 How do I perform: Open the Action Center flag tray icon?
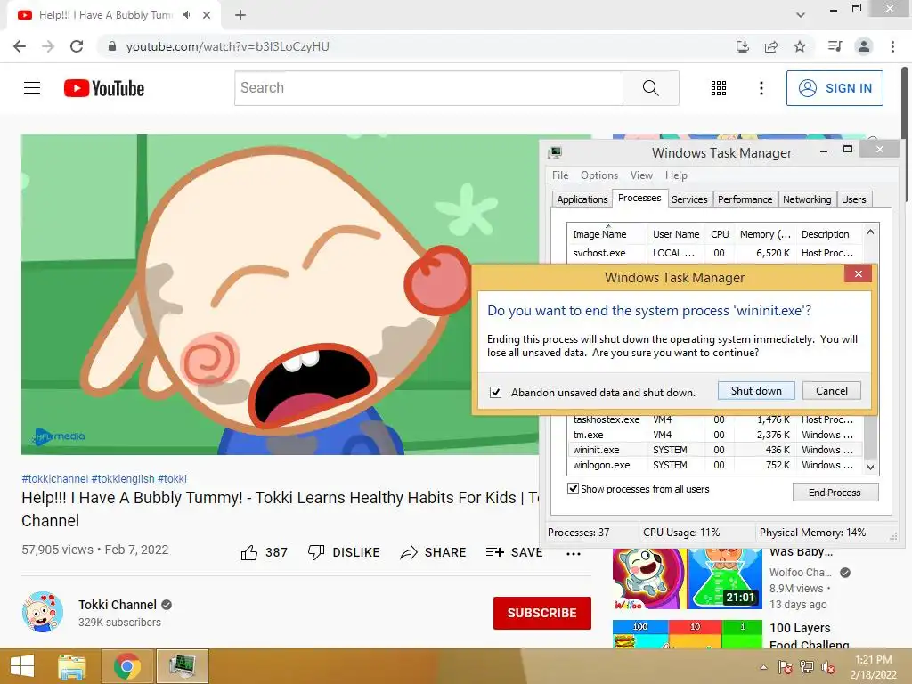point(786,667)
